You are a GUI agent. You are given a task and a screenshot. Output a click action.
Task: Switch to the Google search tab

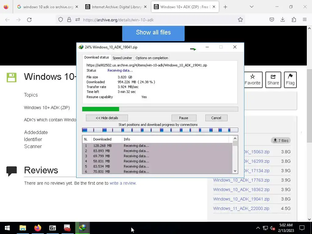(48, 7)
